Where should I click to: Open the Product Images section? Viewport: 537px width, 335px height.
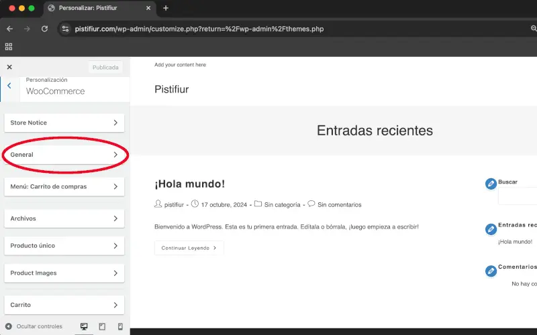tap(64, 273)
